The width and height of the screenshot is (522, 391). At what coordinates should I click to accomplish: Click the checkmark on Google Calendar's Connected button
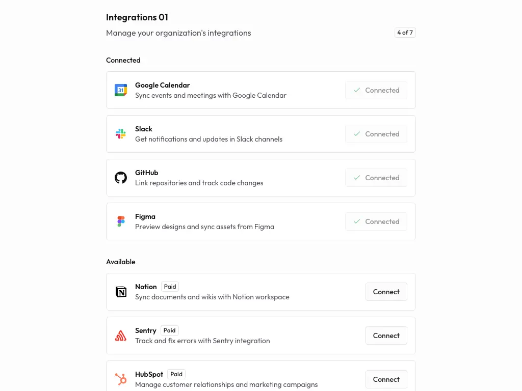[357, 90]
